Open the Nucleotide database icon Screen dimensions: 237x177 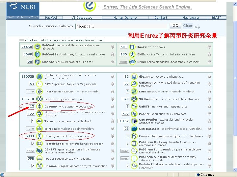39,77
